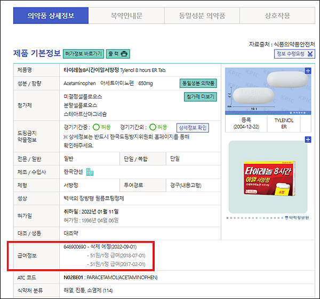Select the 단일 value in 단일/복합 row
This screenshot has height=299, width=320.
click(x=175, y=159)
